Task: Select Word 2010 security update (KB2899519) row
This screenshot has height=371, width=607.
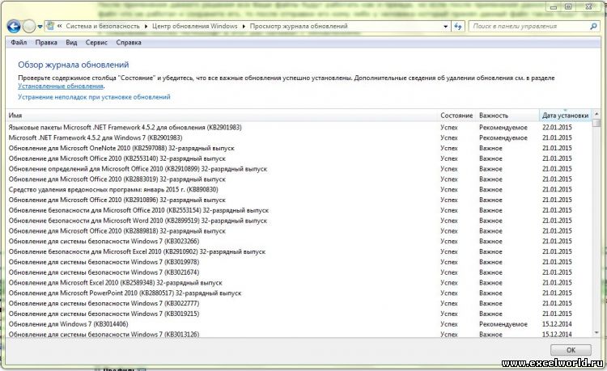Action: [299, 221]
